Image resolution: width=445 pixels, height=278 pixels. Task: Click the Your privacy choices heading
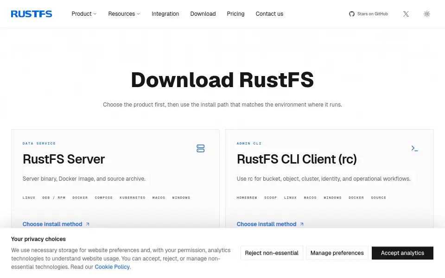pyautogui.click(x=38, y=239)
